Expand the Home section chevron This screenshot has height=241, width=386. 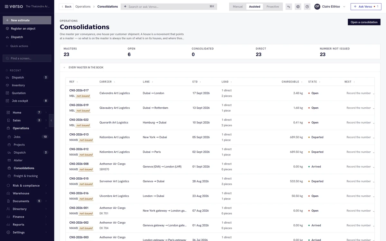tap(46, 112)
